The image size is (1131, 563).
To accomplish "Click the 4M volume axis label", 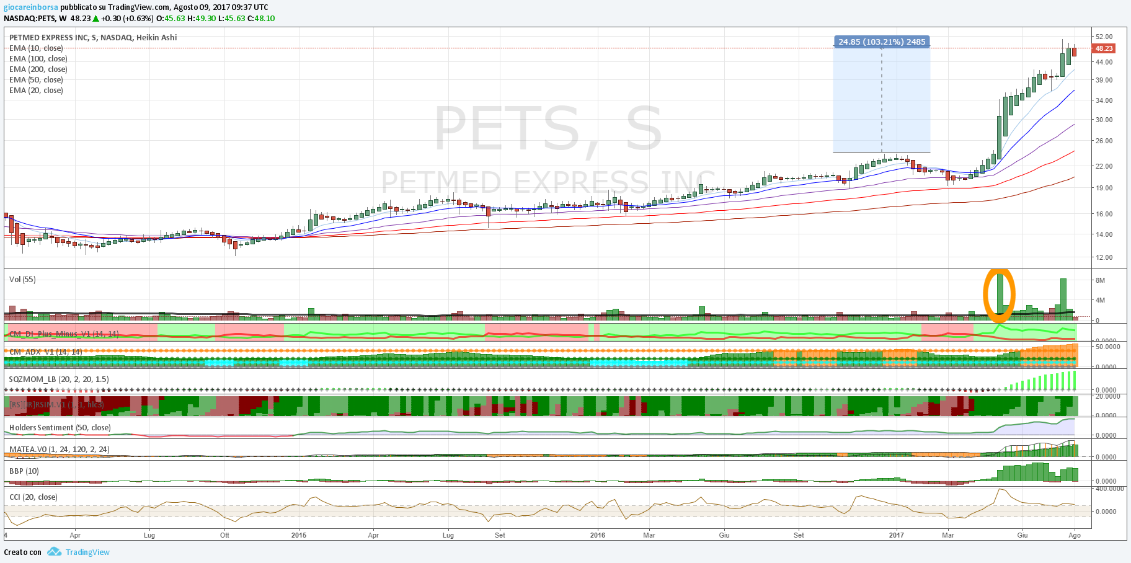I will 1100,301.
